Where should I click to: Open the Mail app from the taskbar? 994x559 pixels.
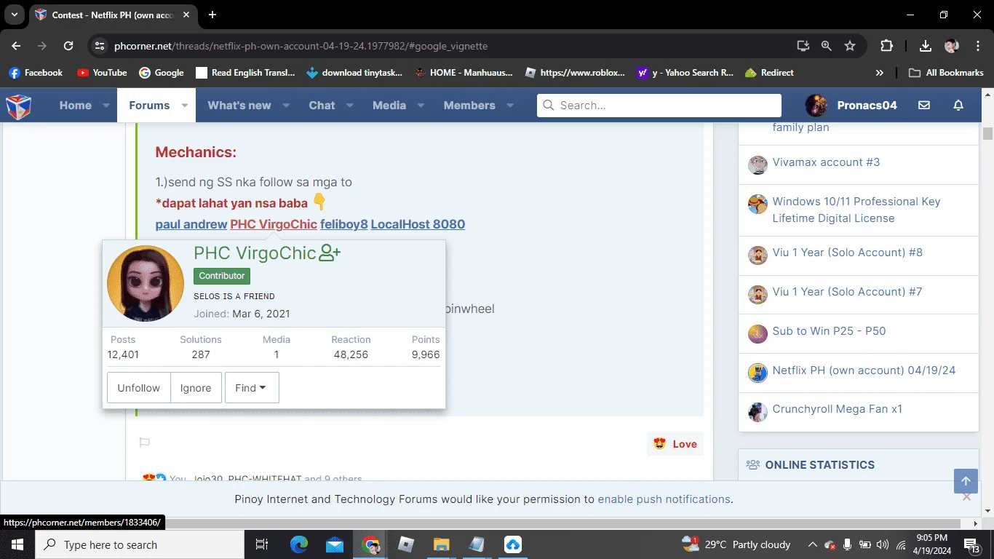point(335,544)
